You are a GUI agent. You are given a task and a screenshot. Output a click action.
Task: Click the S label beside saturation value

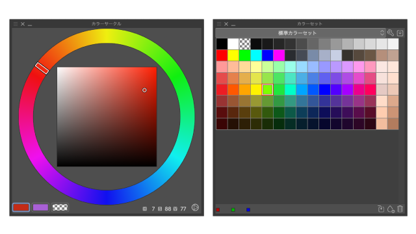160,209
